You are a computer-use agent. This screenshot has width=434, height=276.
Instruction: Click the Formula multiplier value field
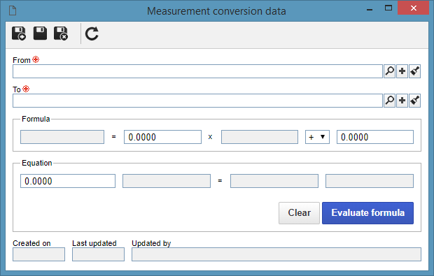[162, 137]
